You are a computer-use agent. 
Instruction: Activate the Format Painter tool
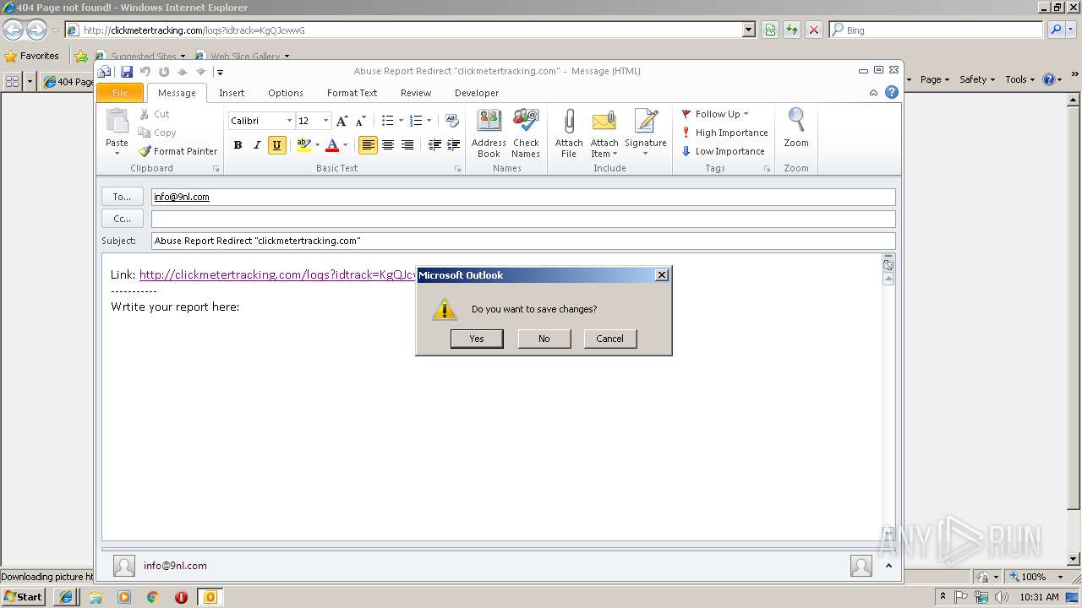pos(178,151)
